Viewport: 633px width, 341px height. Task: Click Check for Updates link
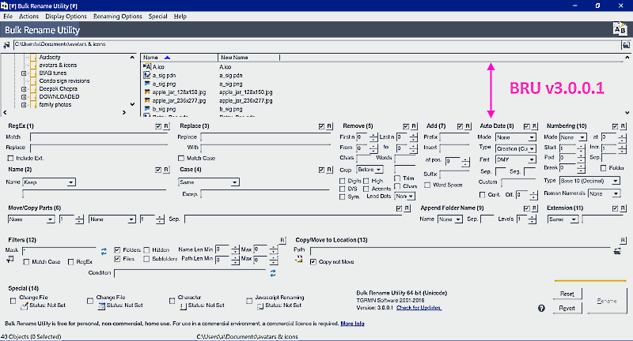(419, 308)
